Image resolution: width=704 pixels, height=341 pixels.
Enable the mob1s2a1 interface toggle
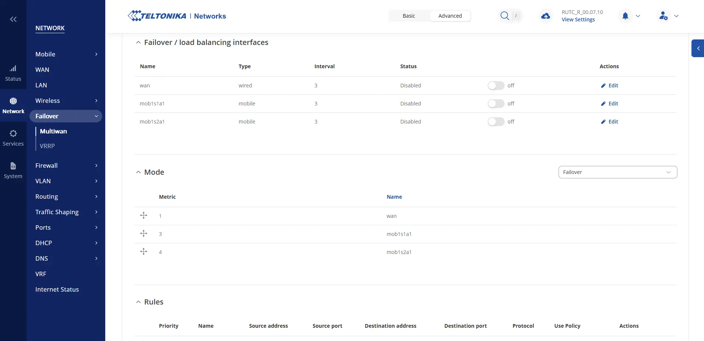496,122
